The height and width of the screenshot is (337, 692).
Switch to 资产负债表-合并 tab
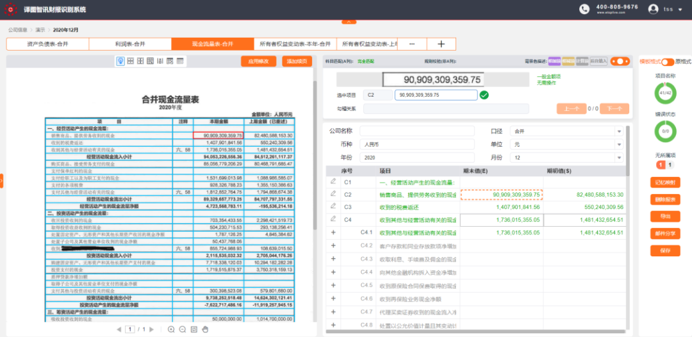tap(47, 44)
